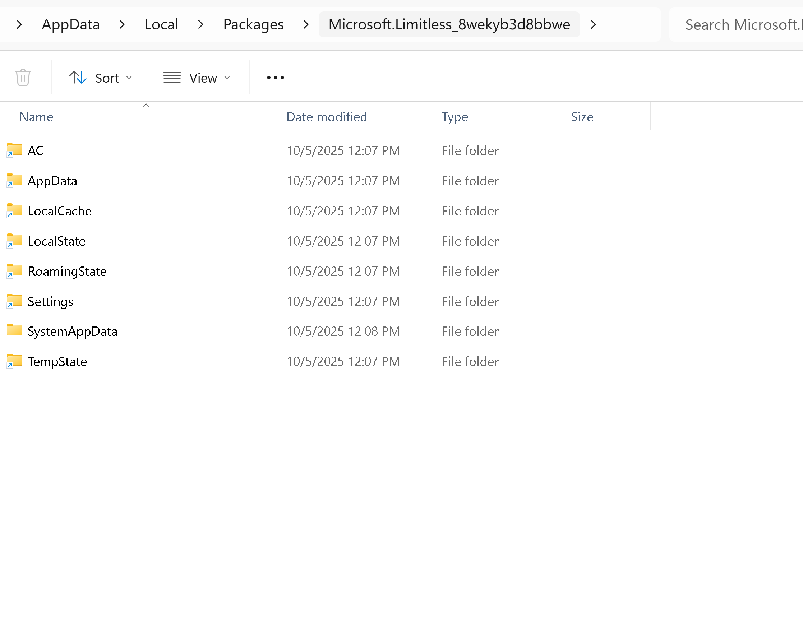Screen dimensions: 803x626
Task: Click the Settings folder icon
Action: click(15, 301)
